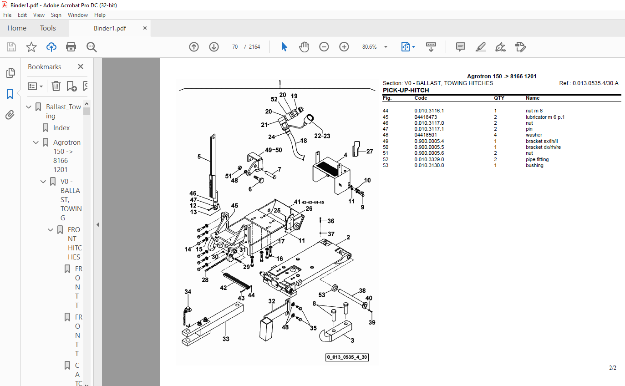Viewport: 625px width, 386px height.
Task: Click the page number field showing 70
Action: tap(234, 47)
